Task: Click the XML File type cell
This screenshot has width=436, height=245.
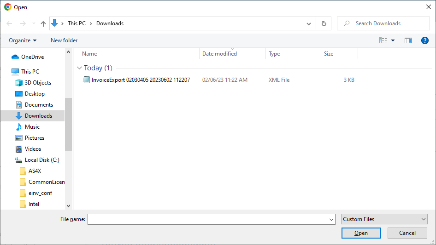Action: click(x=279, y=80)
